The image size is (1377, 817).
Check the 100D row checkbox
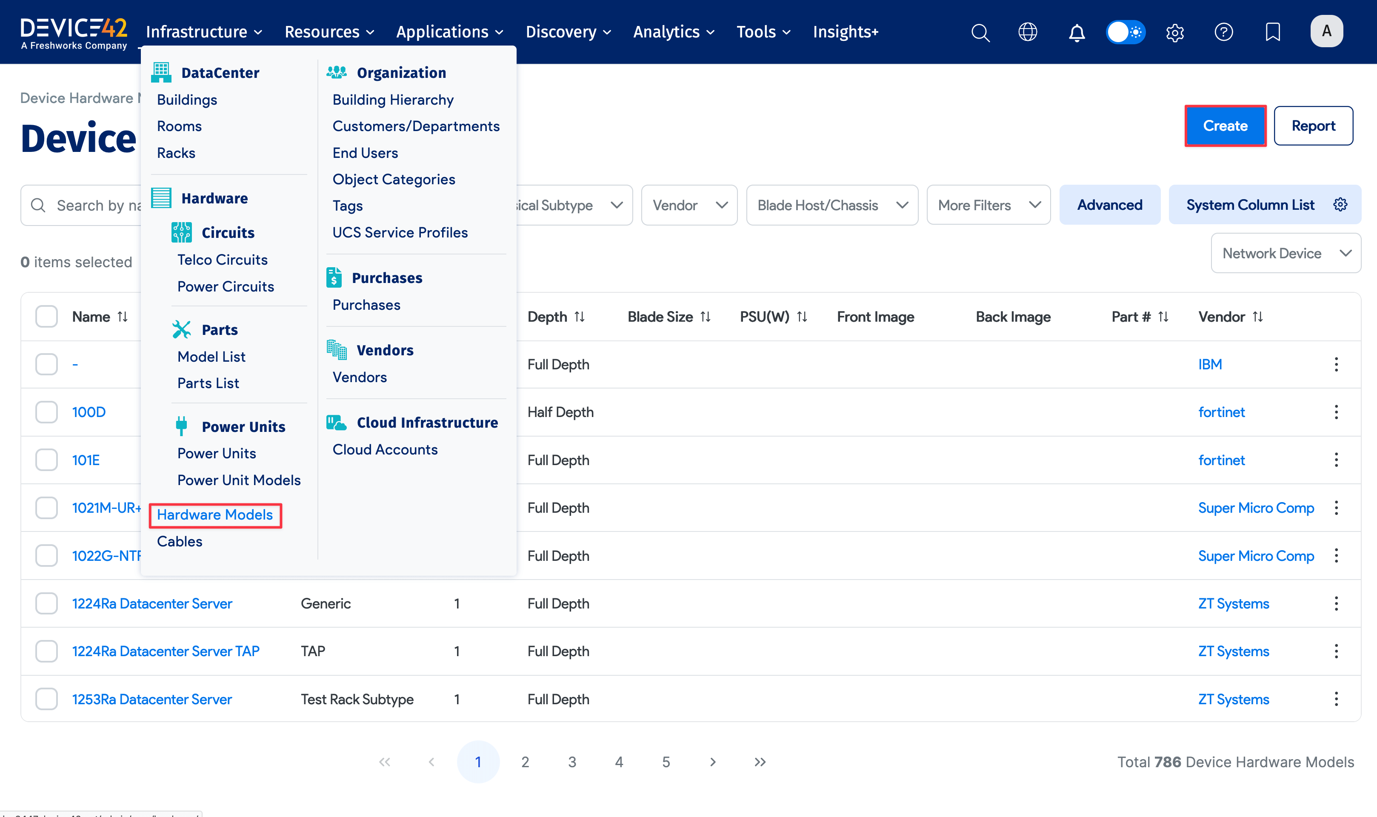click(x=46, y=412)
